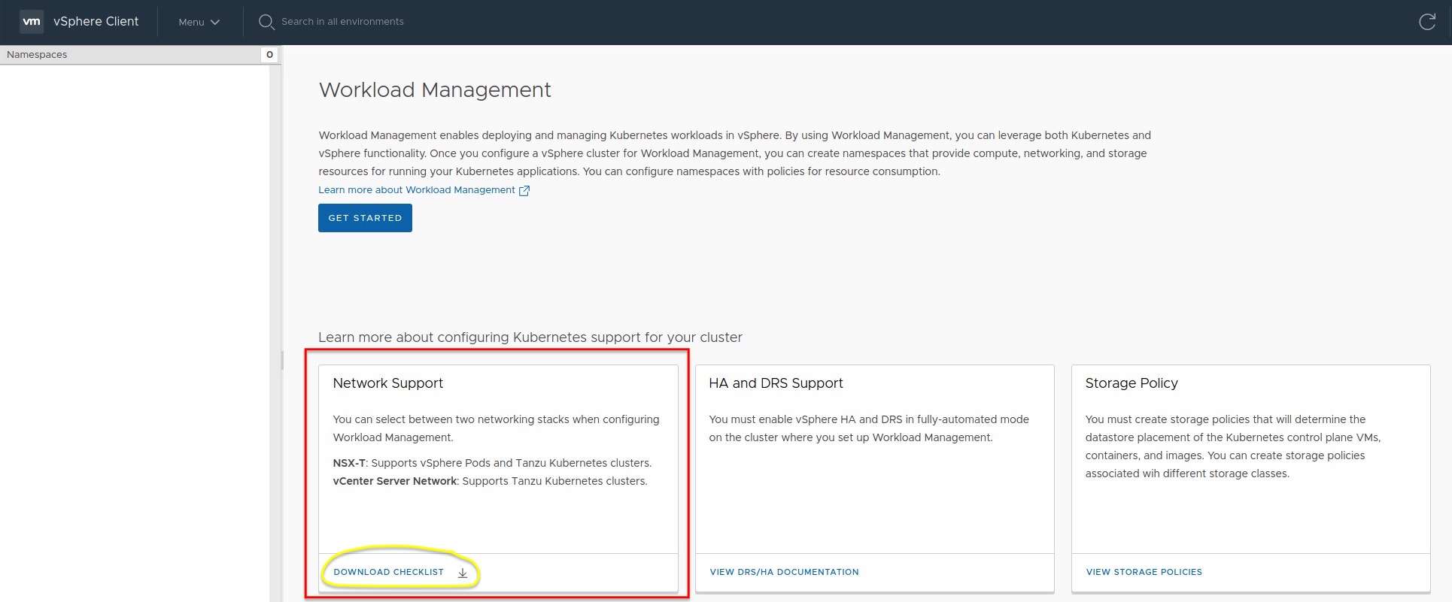Click the NSX-T bold label
This screenshot has height=602, width=1452.
[349, 463]
